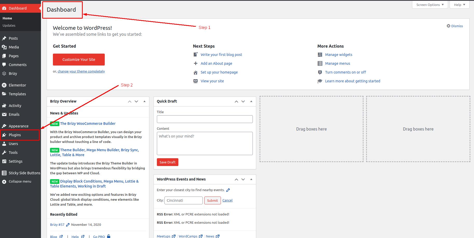Dismiss the Welcome to WordPress panel
The width and height of the screenshot is (474, 238).
click(x=455, y=26)
